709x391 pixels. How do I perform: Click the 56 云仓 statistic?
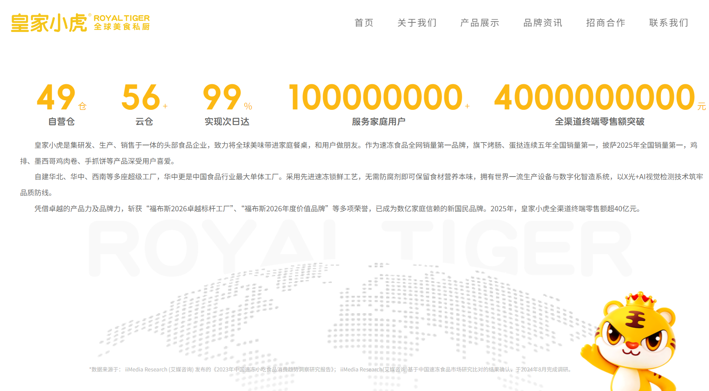click(x=144, y=104)
